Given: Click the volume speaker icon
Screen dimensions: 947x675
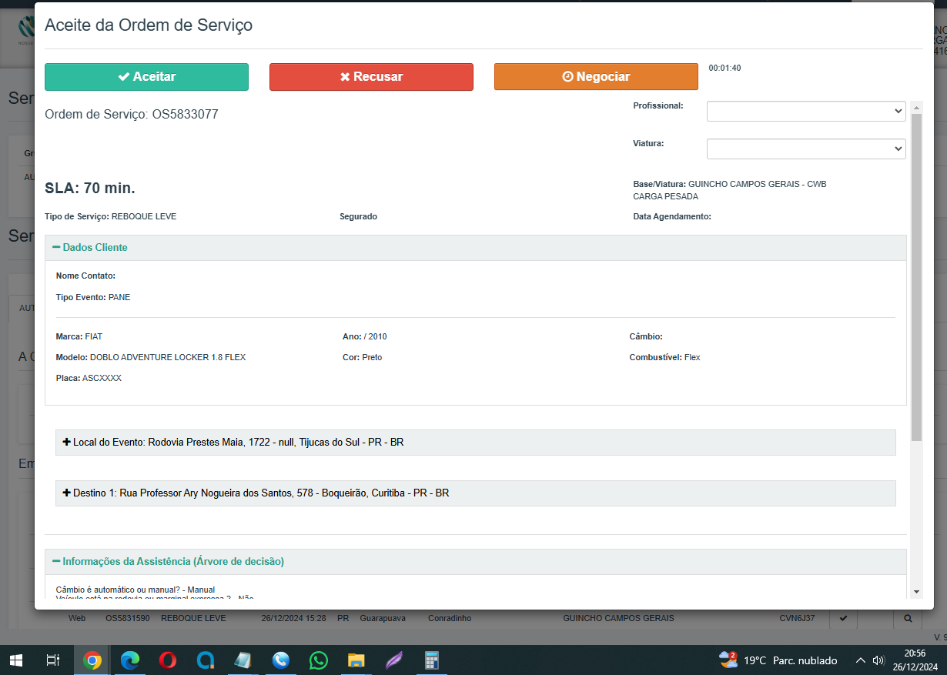Looking at the screenshot, I should 878,660.
